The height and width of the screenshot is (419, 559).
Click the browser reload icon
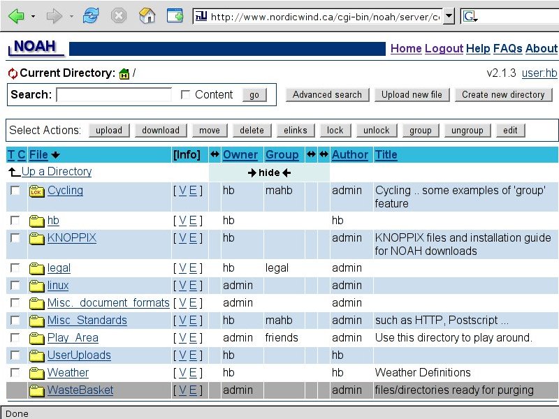point(91,16)
